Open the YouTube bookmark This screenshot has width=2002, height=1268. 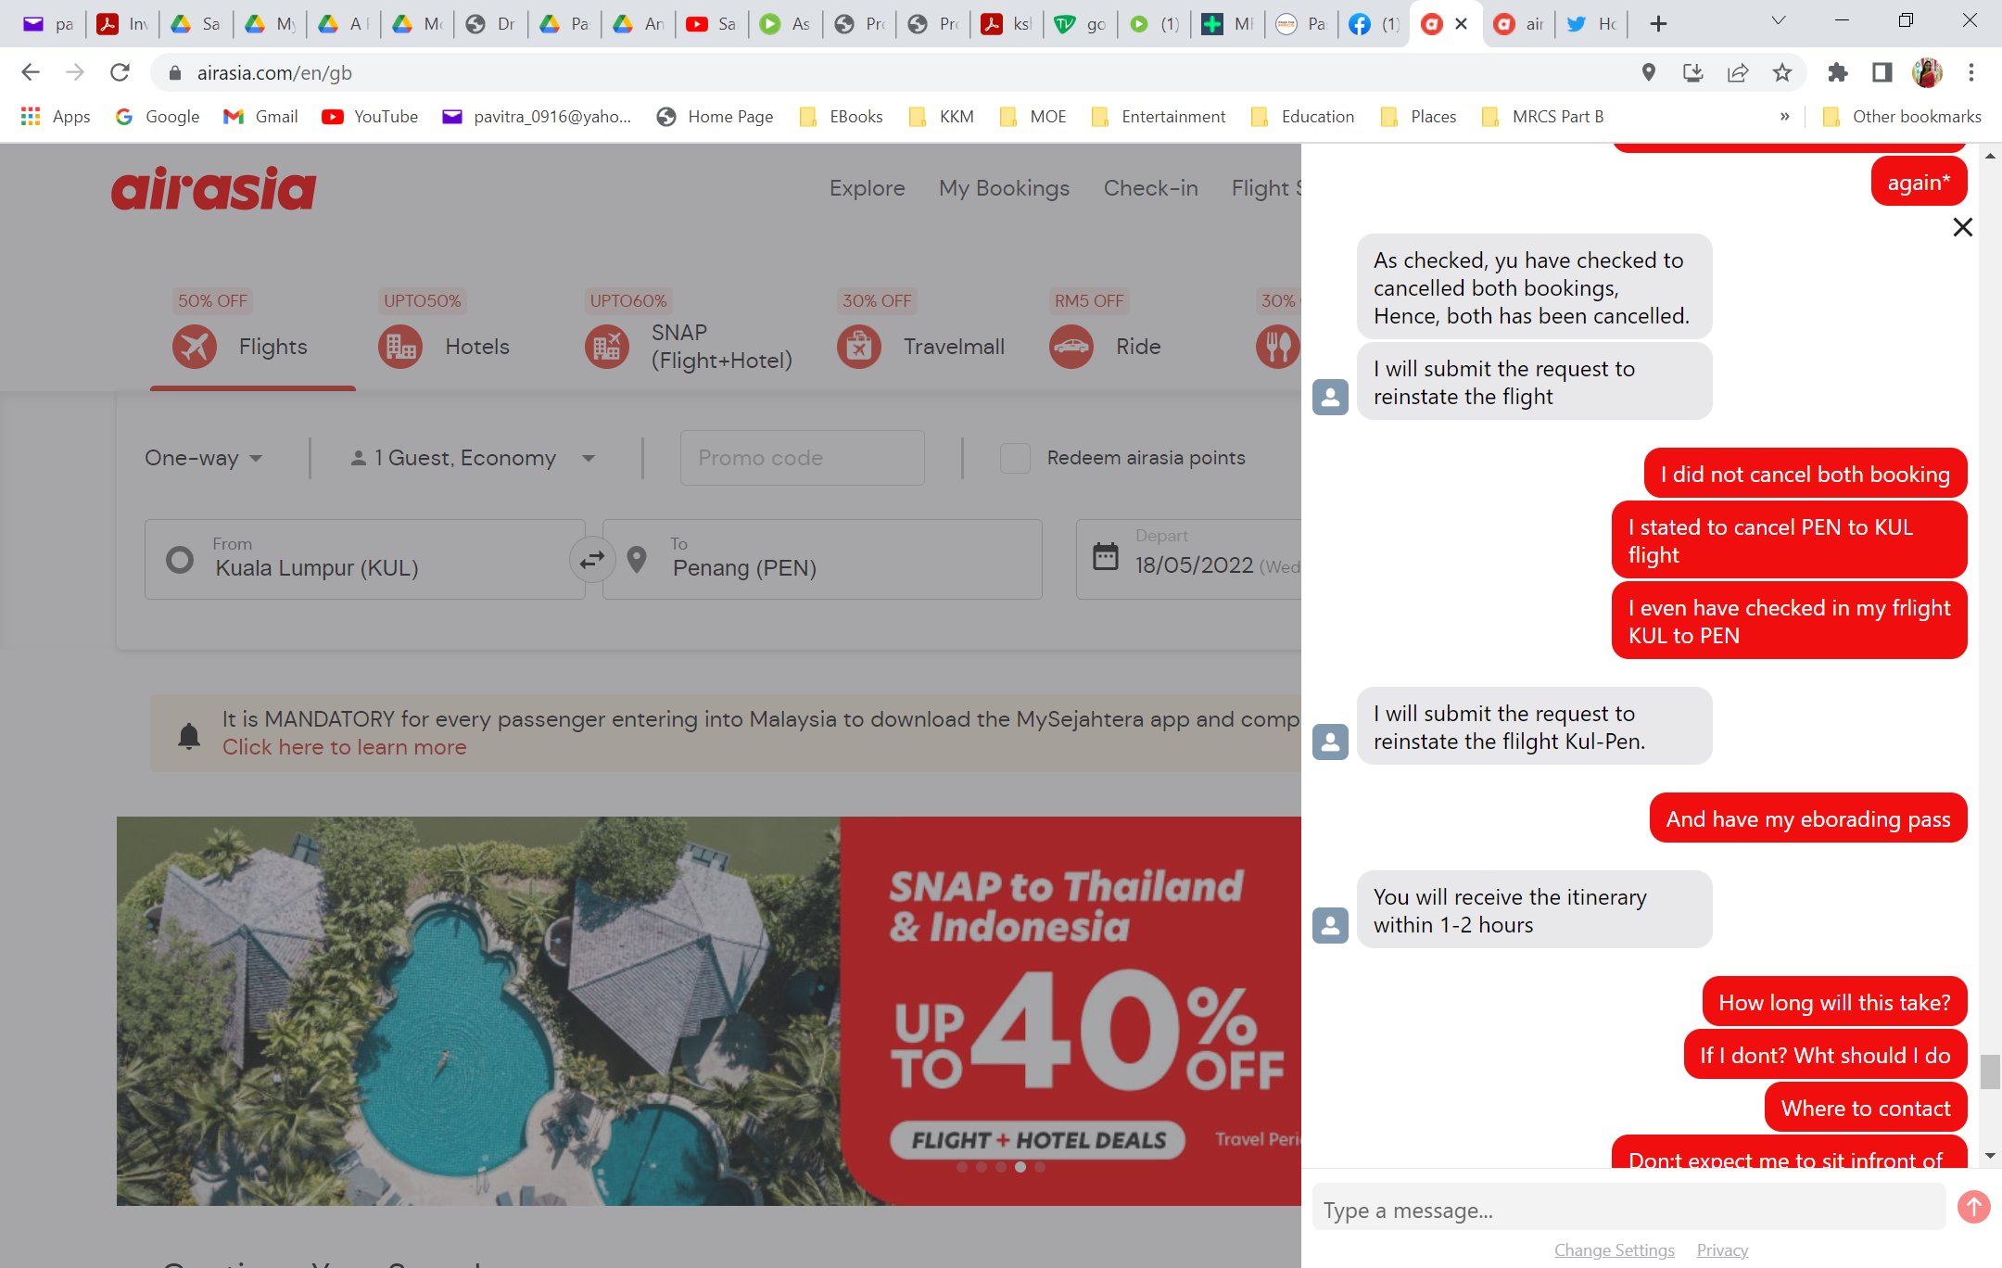click(x=370, y=117)
